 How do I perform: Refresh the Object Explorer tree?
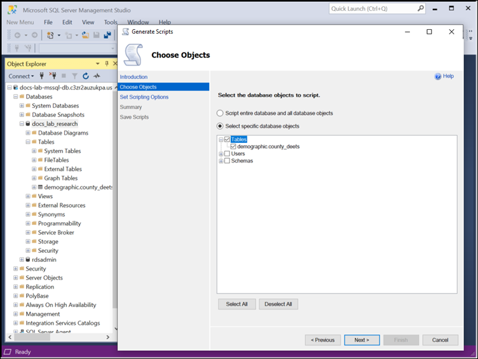click(85, 76)
